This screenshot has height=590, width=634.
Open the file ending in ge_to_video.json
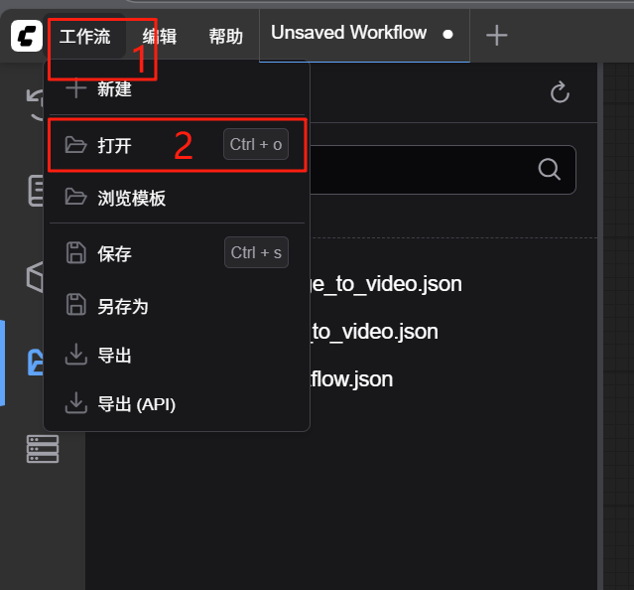386,284
